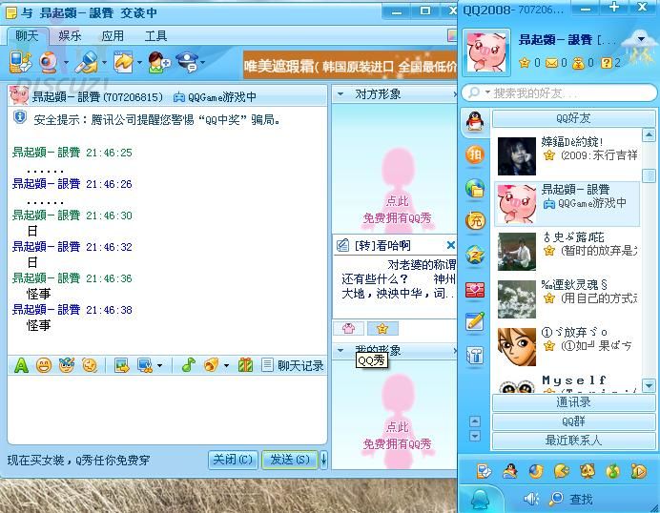Show 最近联系人 recent contacts

coord(573,441)
